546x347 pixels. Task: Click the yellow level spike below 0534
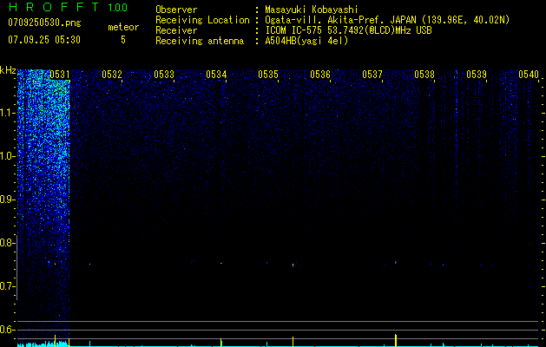[221, 343]
